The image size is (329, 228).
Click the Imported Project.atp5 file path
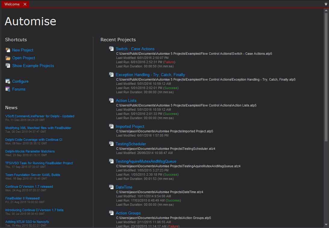pos(165,131)
